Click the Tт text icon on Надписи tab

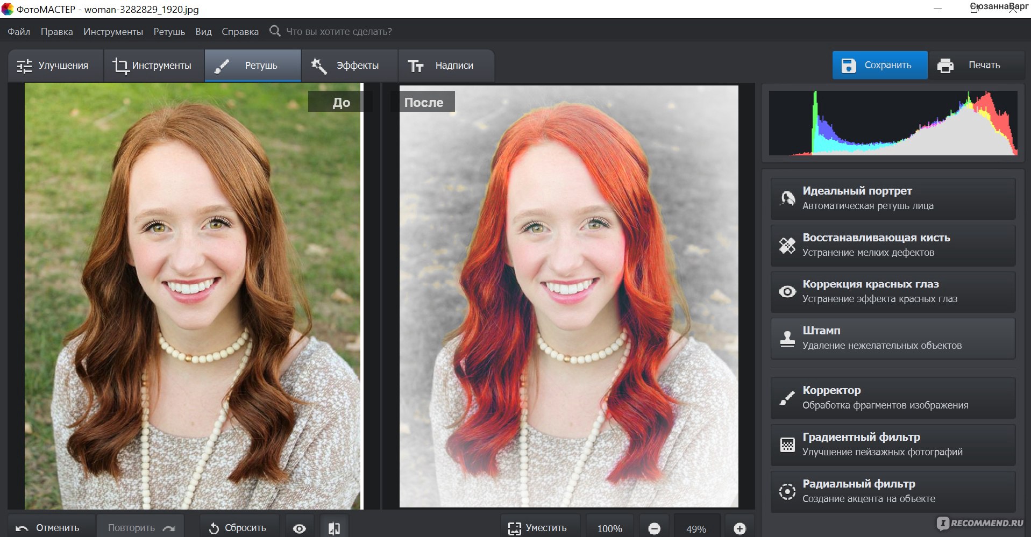[416, 66]
